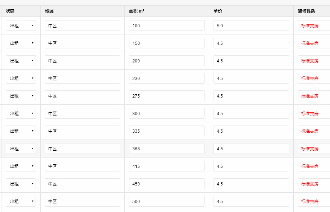Click the 单价 column header
Image resolution: width=330 pixels, height=212 pixels.
tap(218, 11)
